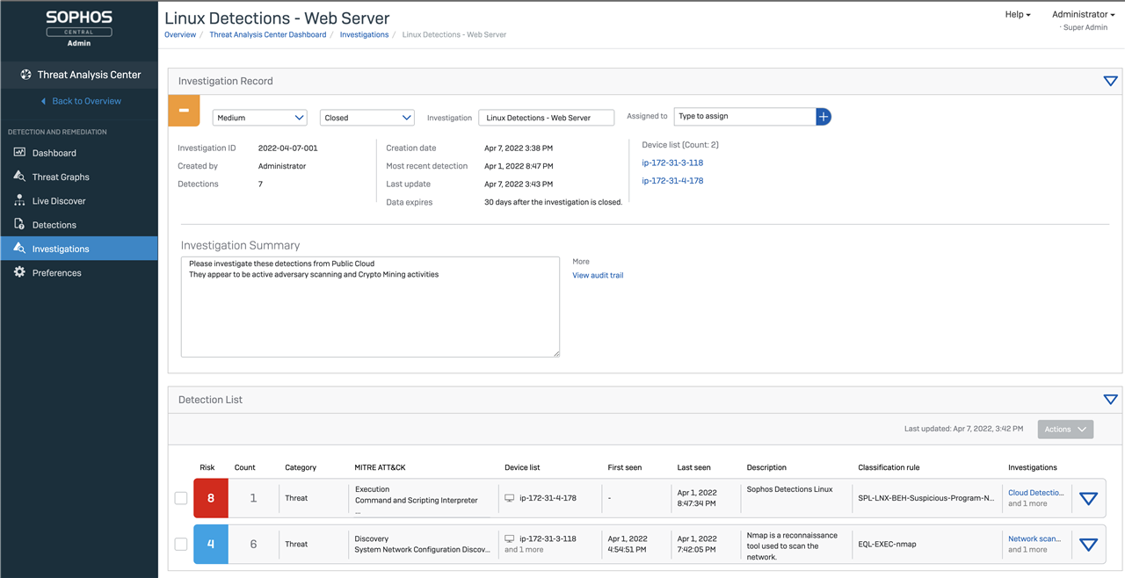Open the Help menu
The image size is (1125, 578).
pyautogui.click(x=1018, y=15)
